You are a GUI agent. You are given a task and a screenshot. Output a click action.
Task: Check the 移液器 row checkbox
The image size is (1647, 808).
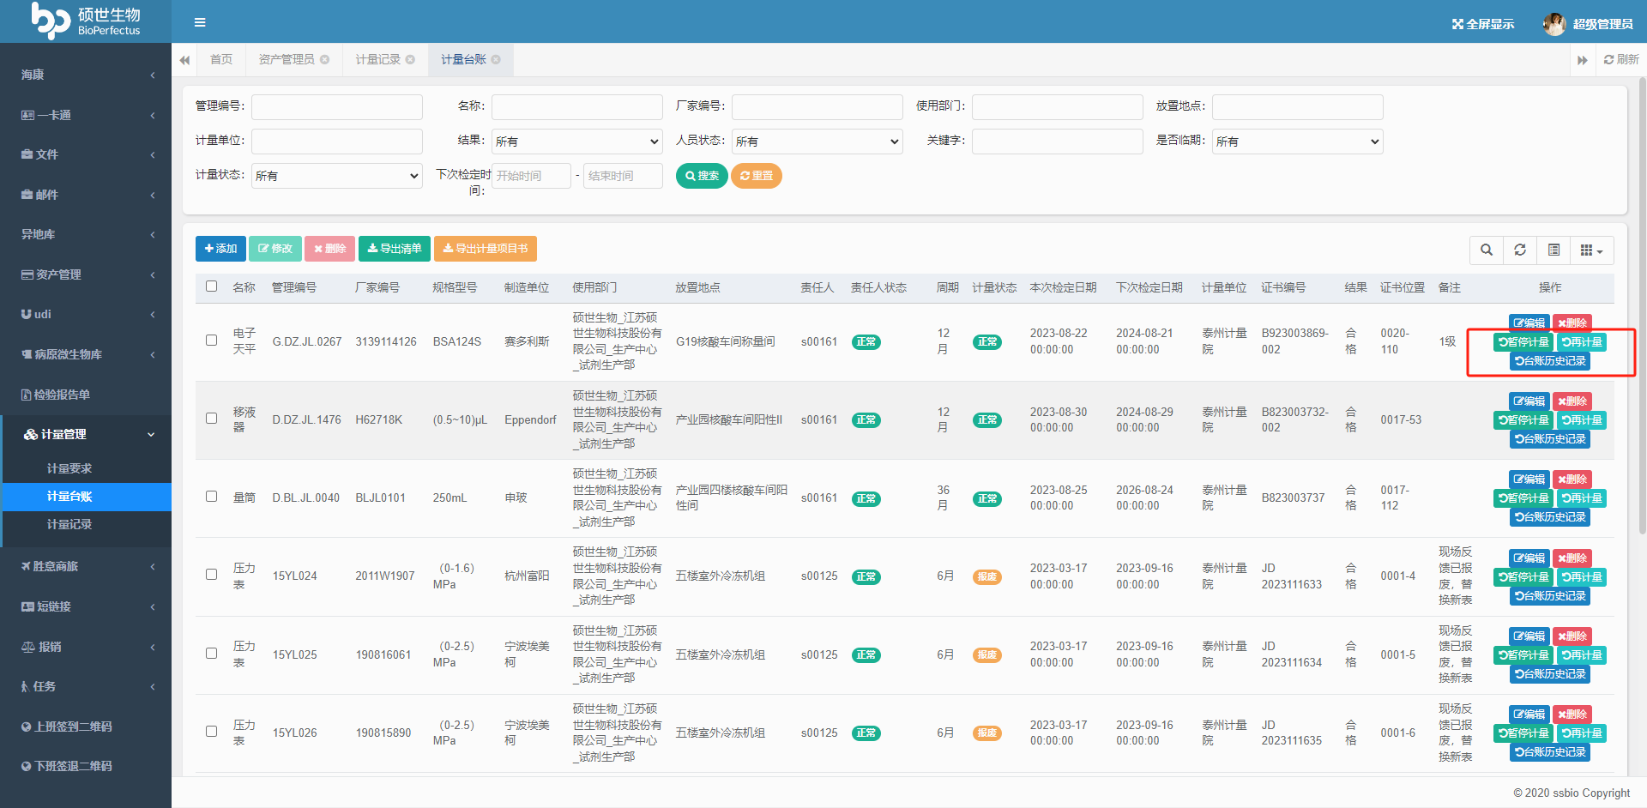(211, 419)
